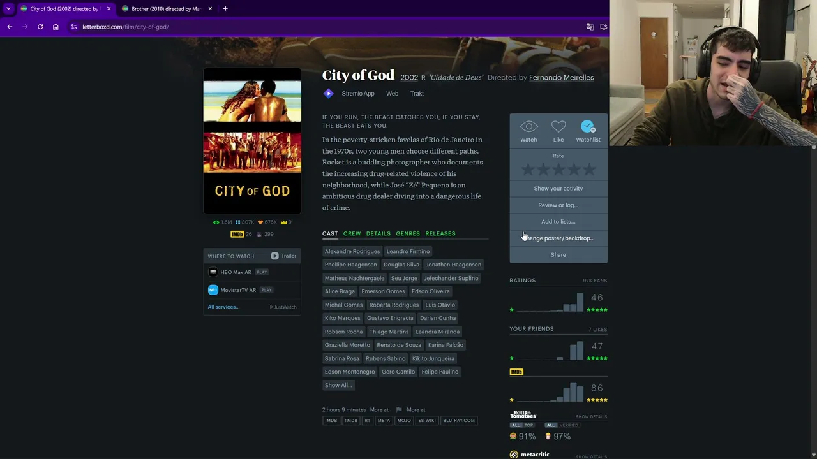Close the Brother (2010) browser tab

click(209, 8)
